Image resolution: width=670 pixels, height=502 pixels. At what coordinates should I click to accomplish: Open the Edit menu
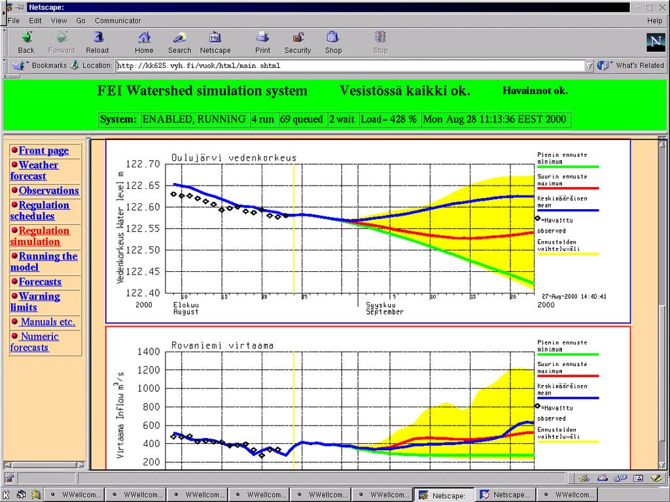(x=35, y=20)
